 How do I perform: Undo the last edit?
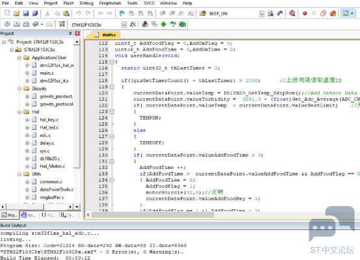click(79, 13)
